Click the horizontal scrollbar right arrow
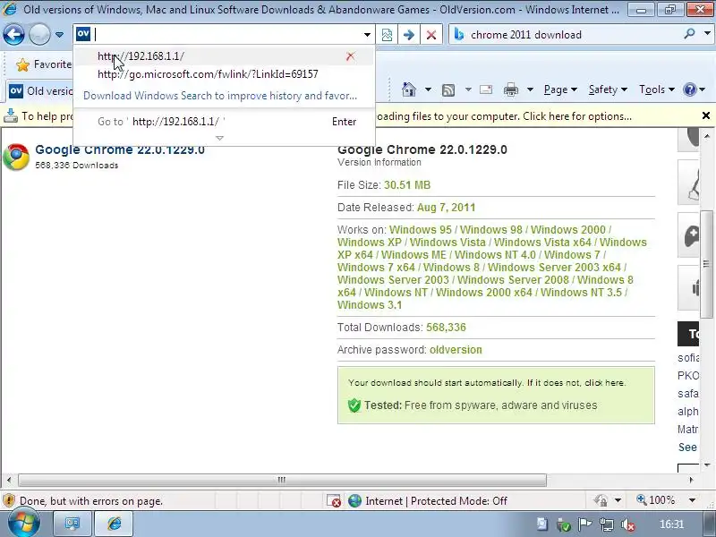The width and height of the screenshot is (716, 537). 690,480
